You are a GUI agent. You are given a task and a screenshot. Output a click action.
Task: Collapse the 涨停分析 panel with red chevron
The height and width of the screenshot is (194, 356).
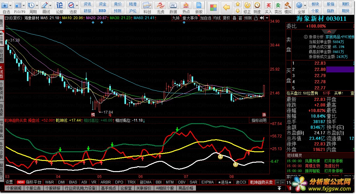point(329,32)
